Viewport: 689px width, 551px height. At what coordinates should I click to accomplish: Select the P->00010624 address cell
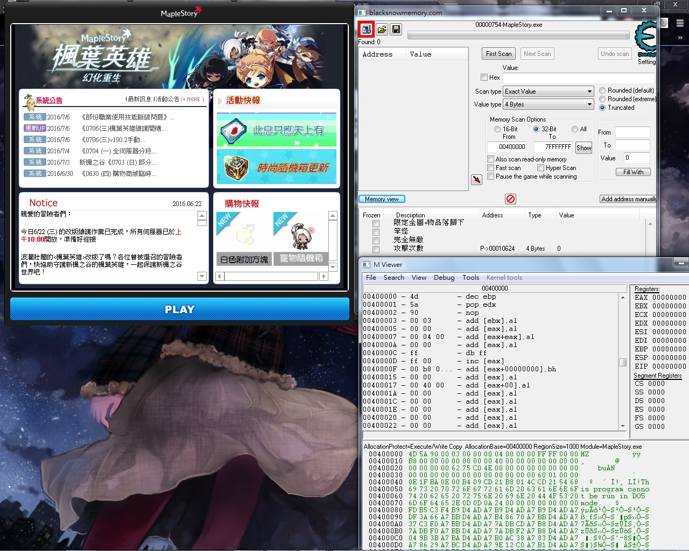[497, 249]
